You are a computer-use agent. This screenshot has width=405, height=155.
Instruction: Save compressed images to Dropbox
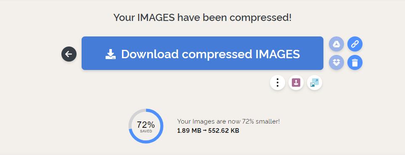[x=336, y=62]
